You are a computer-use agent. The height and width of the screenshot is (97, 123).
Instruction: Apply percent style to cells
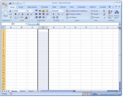click(x=59, y=14)
